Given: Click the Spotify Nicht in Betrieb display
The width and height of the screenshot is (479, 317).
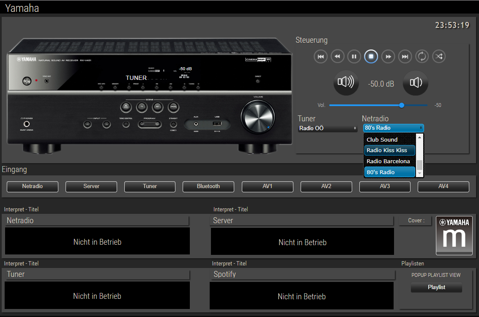Looking at the screenshot, I should point(301,295).
